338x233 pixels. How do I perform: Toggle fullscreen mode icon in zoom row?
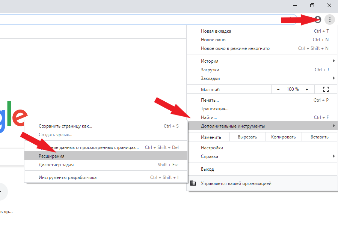[x=326, y=89]
